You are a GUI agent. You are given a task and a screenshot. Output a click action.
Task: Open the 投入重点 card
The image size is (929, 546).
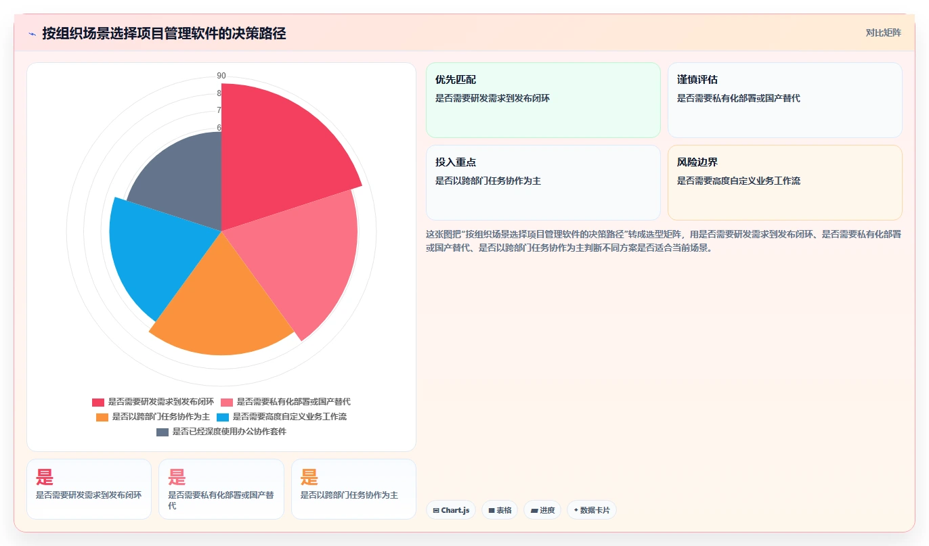[x=543, y=183]
